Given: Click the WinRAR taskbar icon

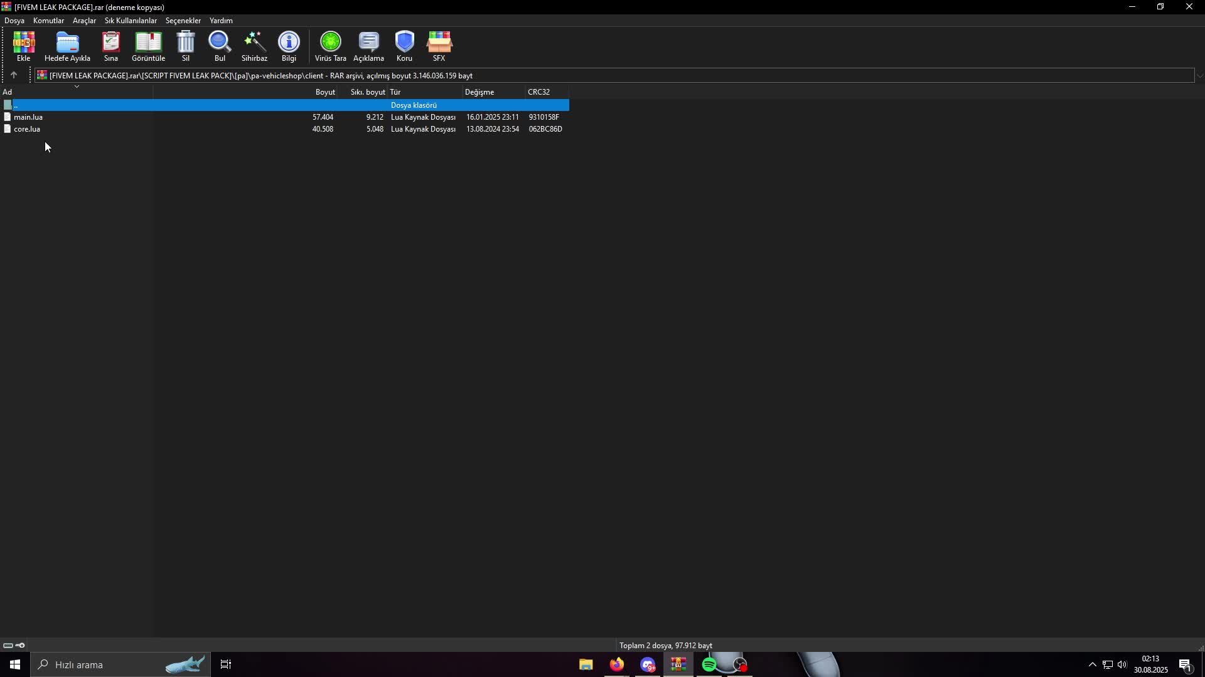Looking at the screenshot, I should (678, 664).
